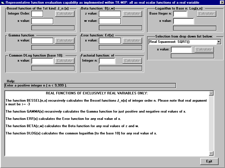Click the 'Selection from drop down list below:' label
The height and width of the screenshot is (168, 225).
coord(184,36)
